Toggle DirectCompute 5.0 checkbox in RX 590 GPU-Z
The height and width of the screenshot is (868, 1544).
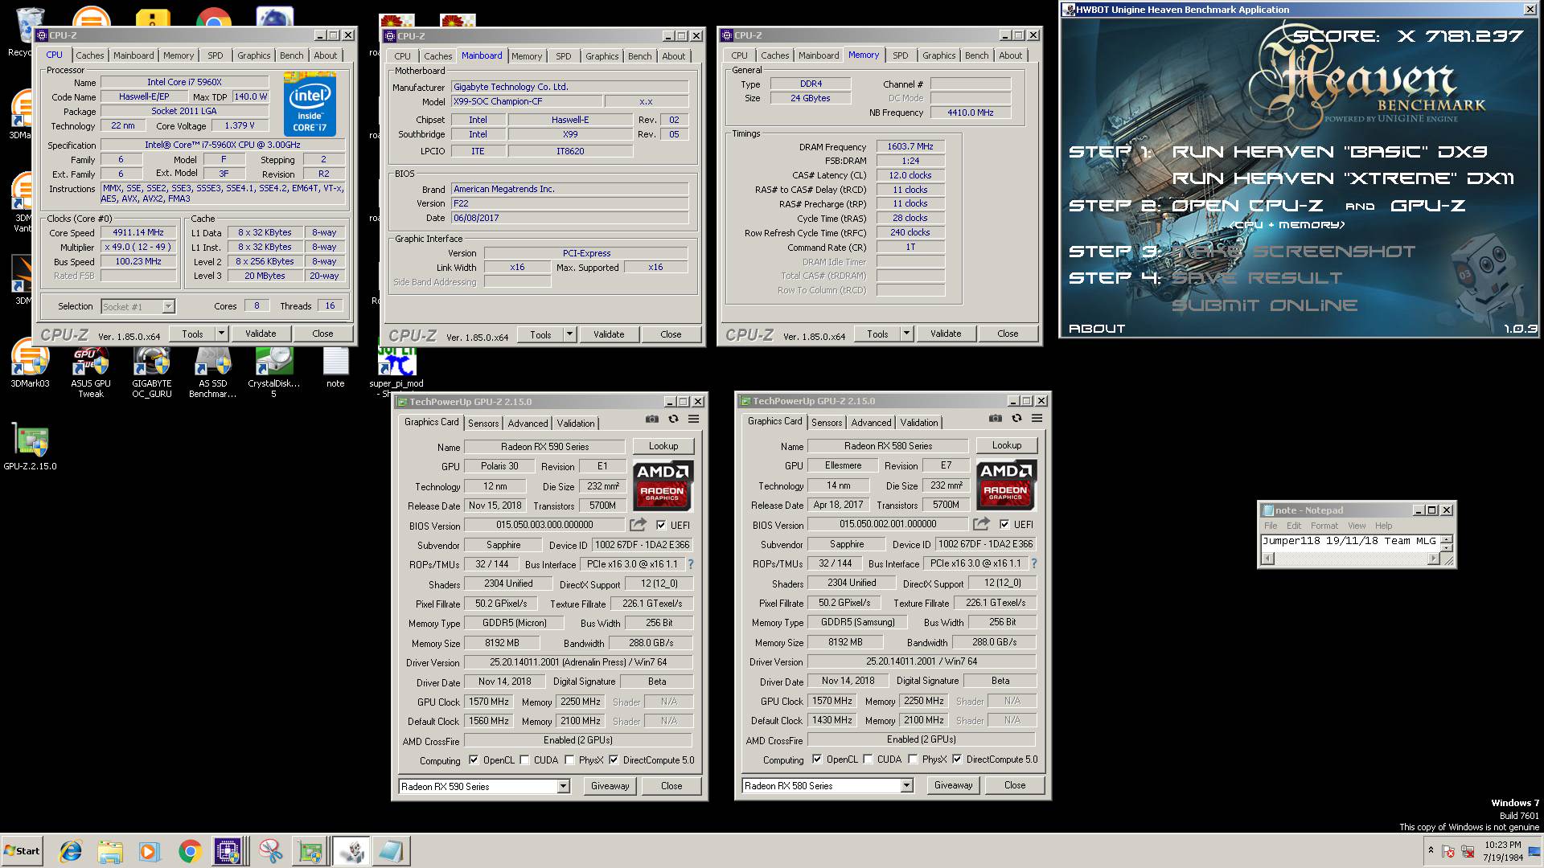(x=614, y=760)
